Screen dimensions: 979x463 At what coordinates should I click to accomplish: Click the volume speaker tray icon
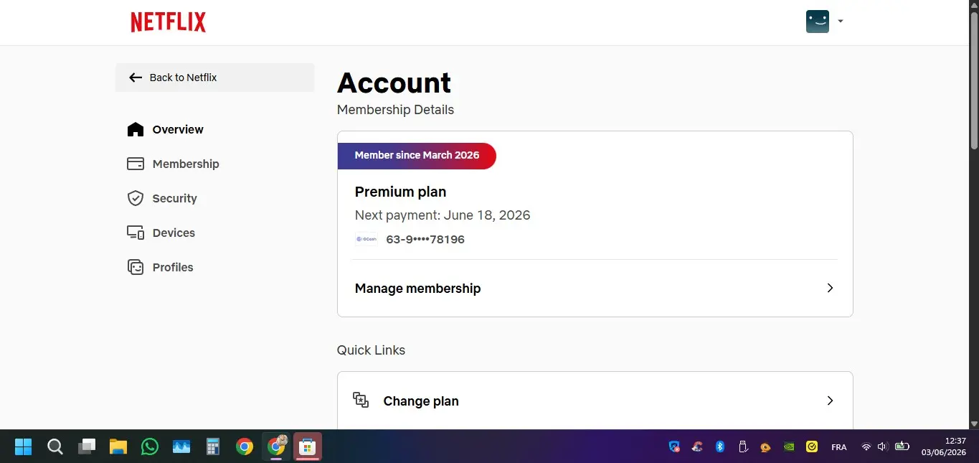coord(882,446)
